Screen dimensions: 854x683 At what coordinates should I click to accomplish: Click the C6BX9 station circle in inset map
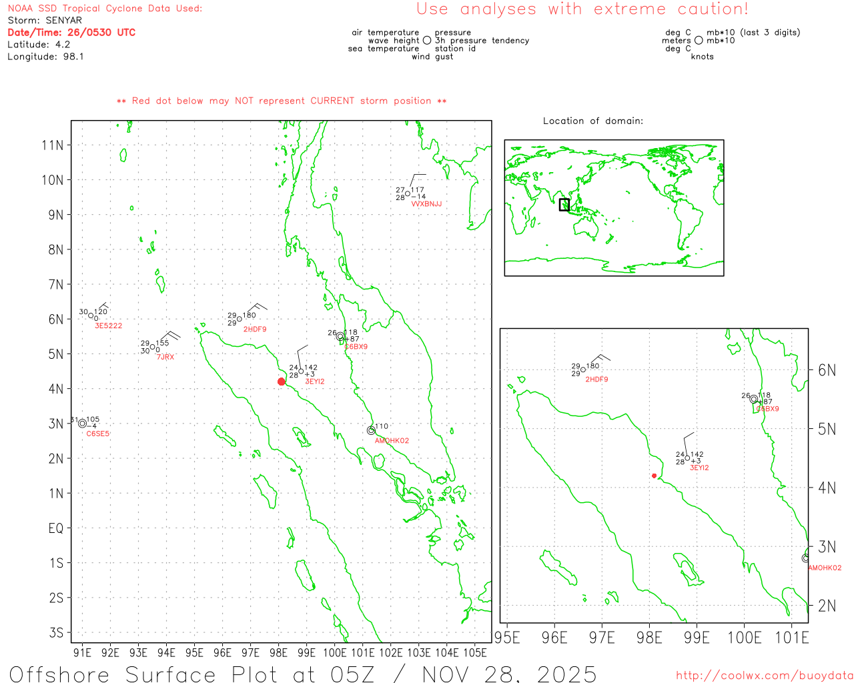(x=754, y=399)
